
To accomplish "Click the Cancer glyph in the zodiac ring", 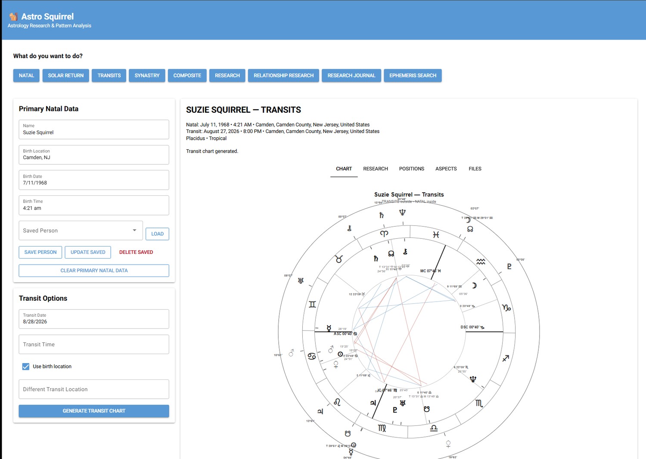I will [312, 356].
